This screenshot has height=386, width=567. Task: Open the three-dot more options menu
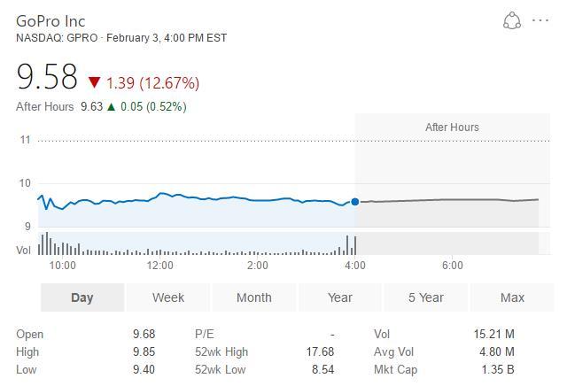point(540,20)
